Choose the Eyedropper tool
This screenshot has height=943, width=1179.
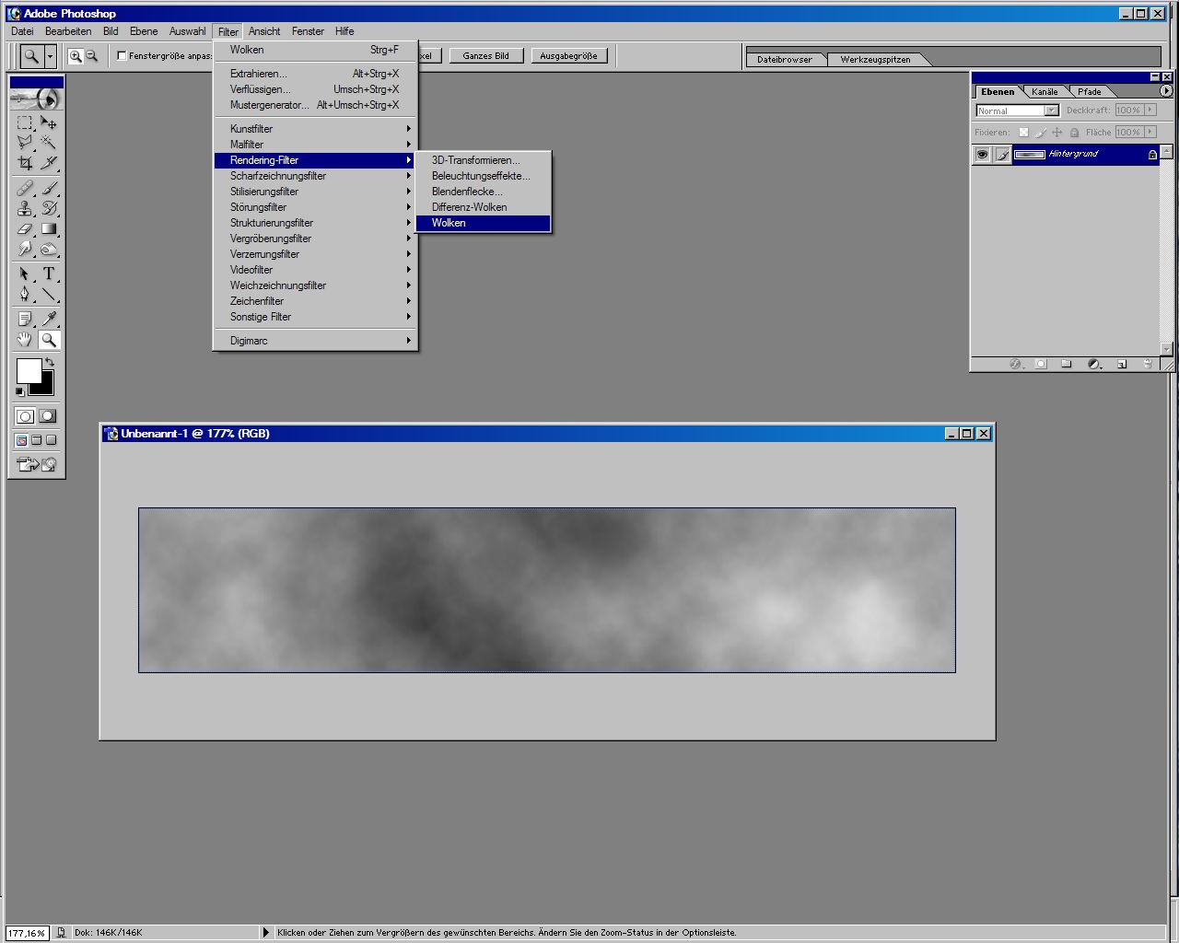(49, 319)
